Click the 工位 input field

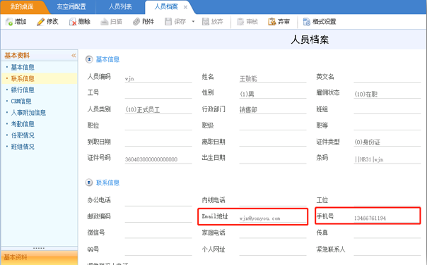tap(387, 202)
